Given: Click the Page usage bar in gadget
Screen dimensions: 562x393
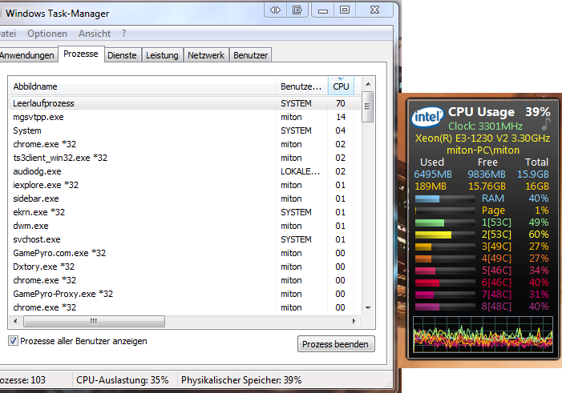Looking at the screenshot, I should tap(445, 211).
